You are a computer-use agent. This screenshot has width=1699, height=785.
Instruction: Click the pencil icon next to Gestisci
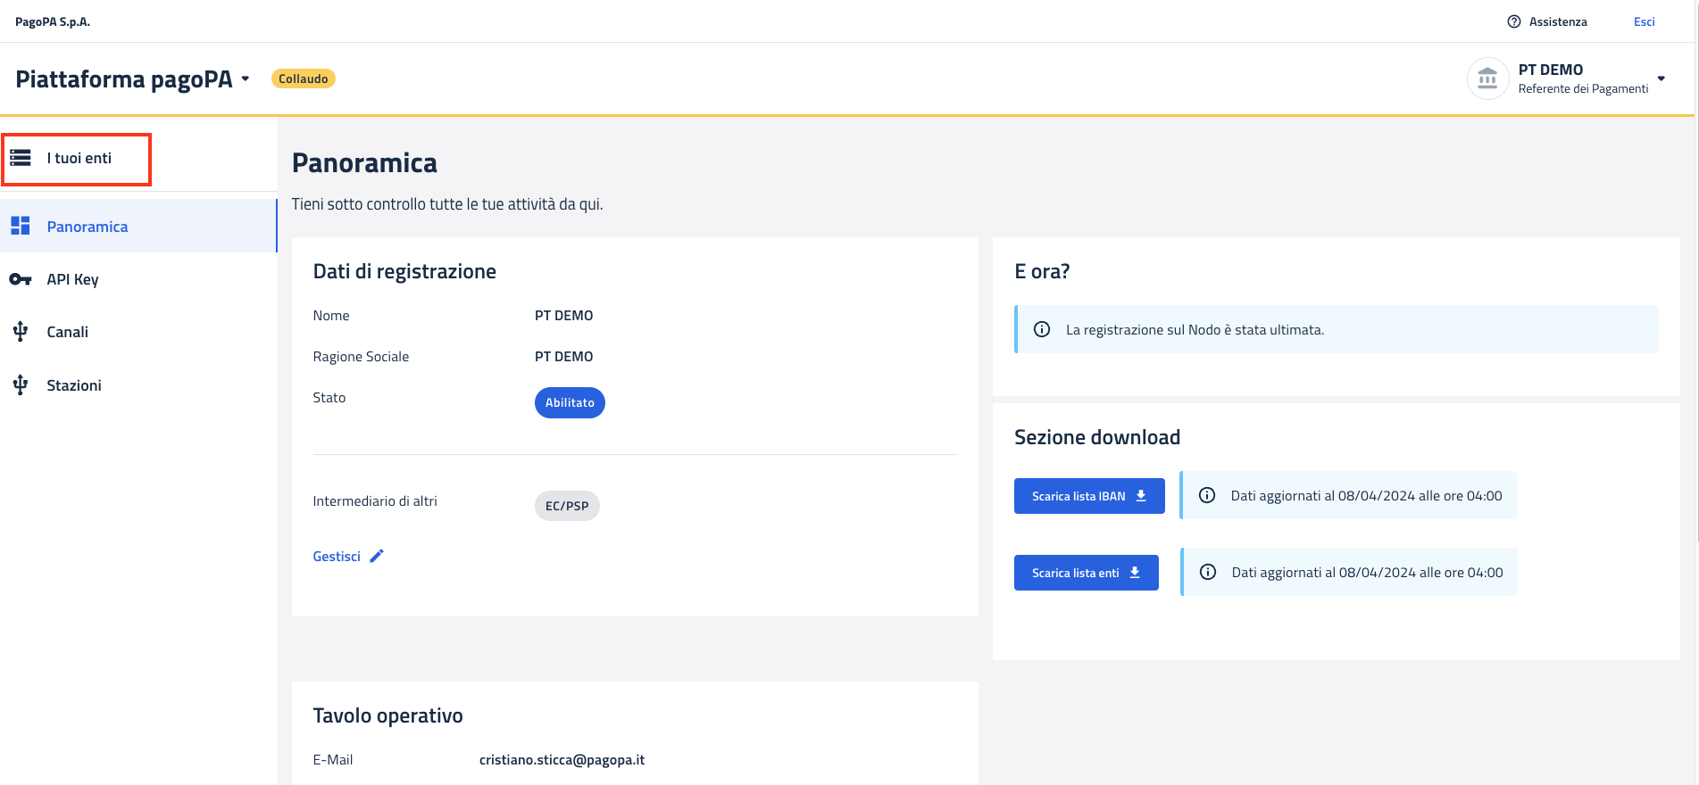pos(377,556)
